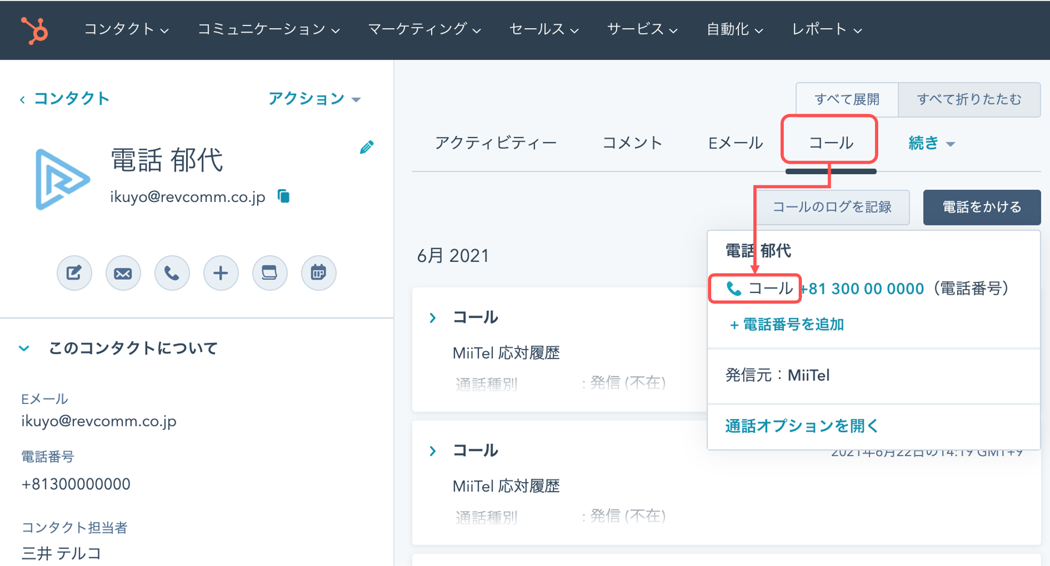Click MiiTel 応対履歴 in first call card
The height and width of the screenshot is (566, 1050).
pyautogui.click(x=506, y=353)
